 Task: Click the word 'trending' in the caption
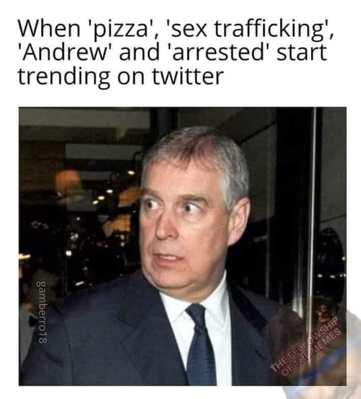coord(64,78)
